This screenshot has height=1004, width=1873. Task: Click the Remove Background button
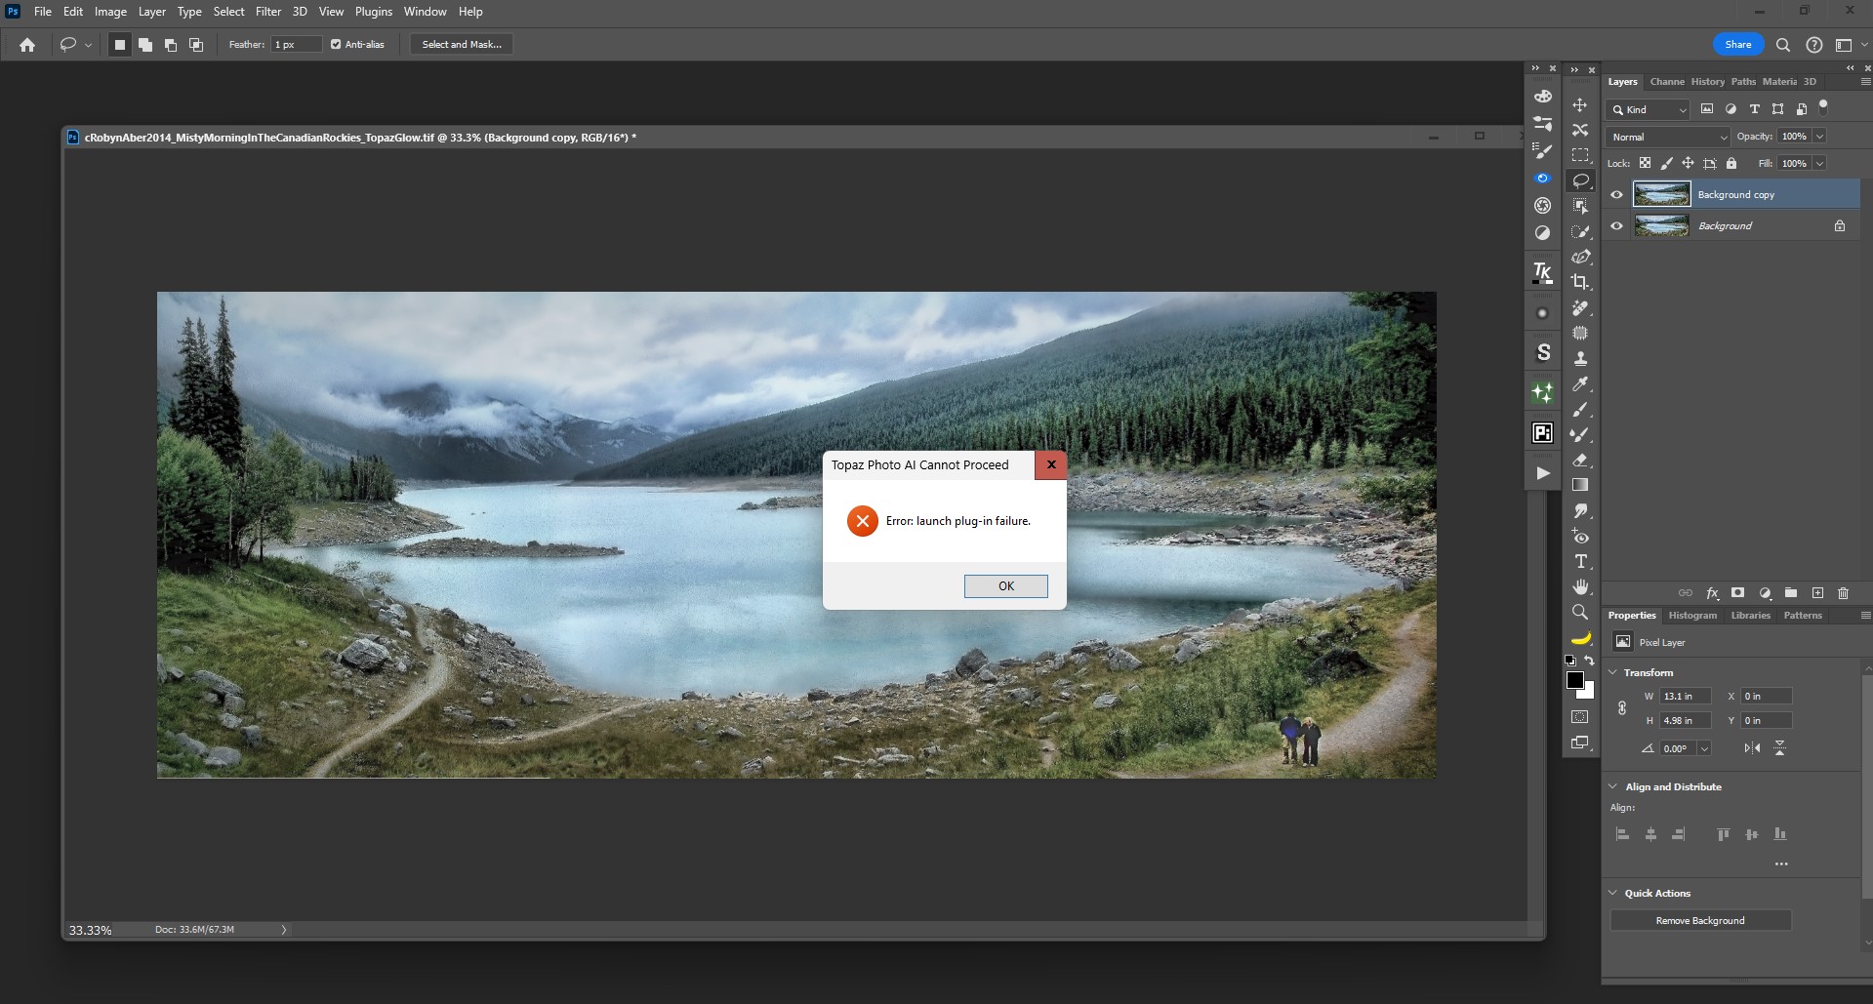click(1699, 920)
